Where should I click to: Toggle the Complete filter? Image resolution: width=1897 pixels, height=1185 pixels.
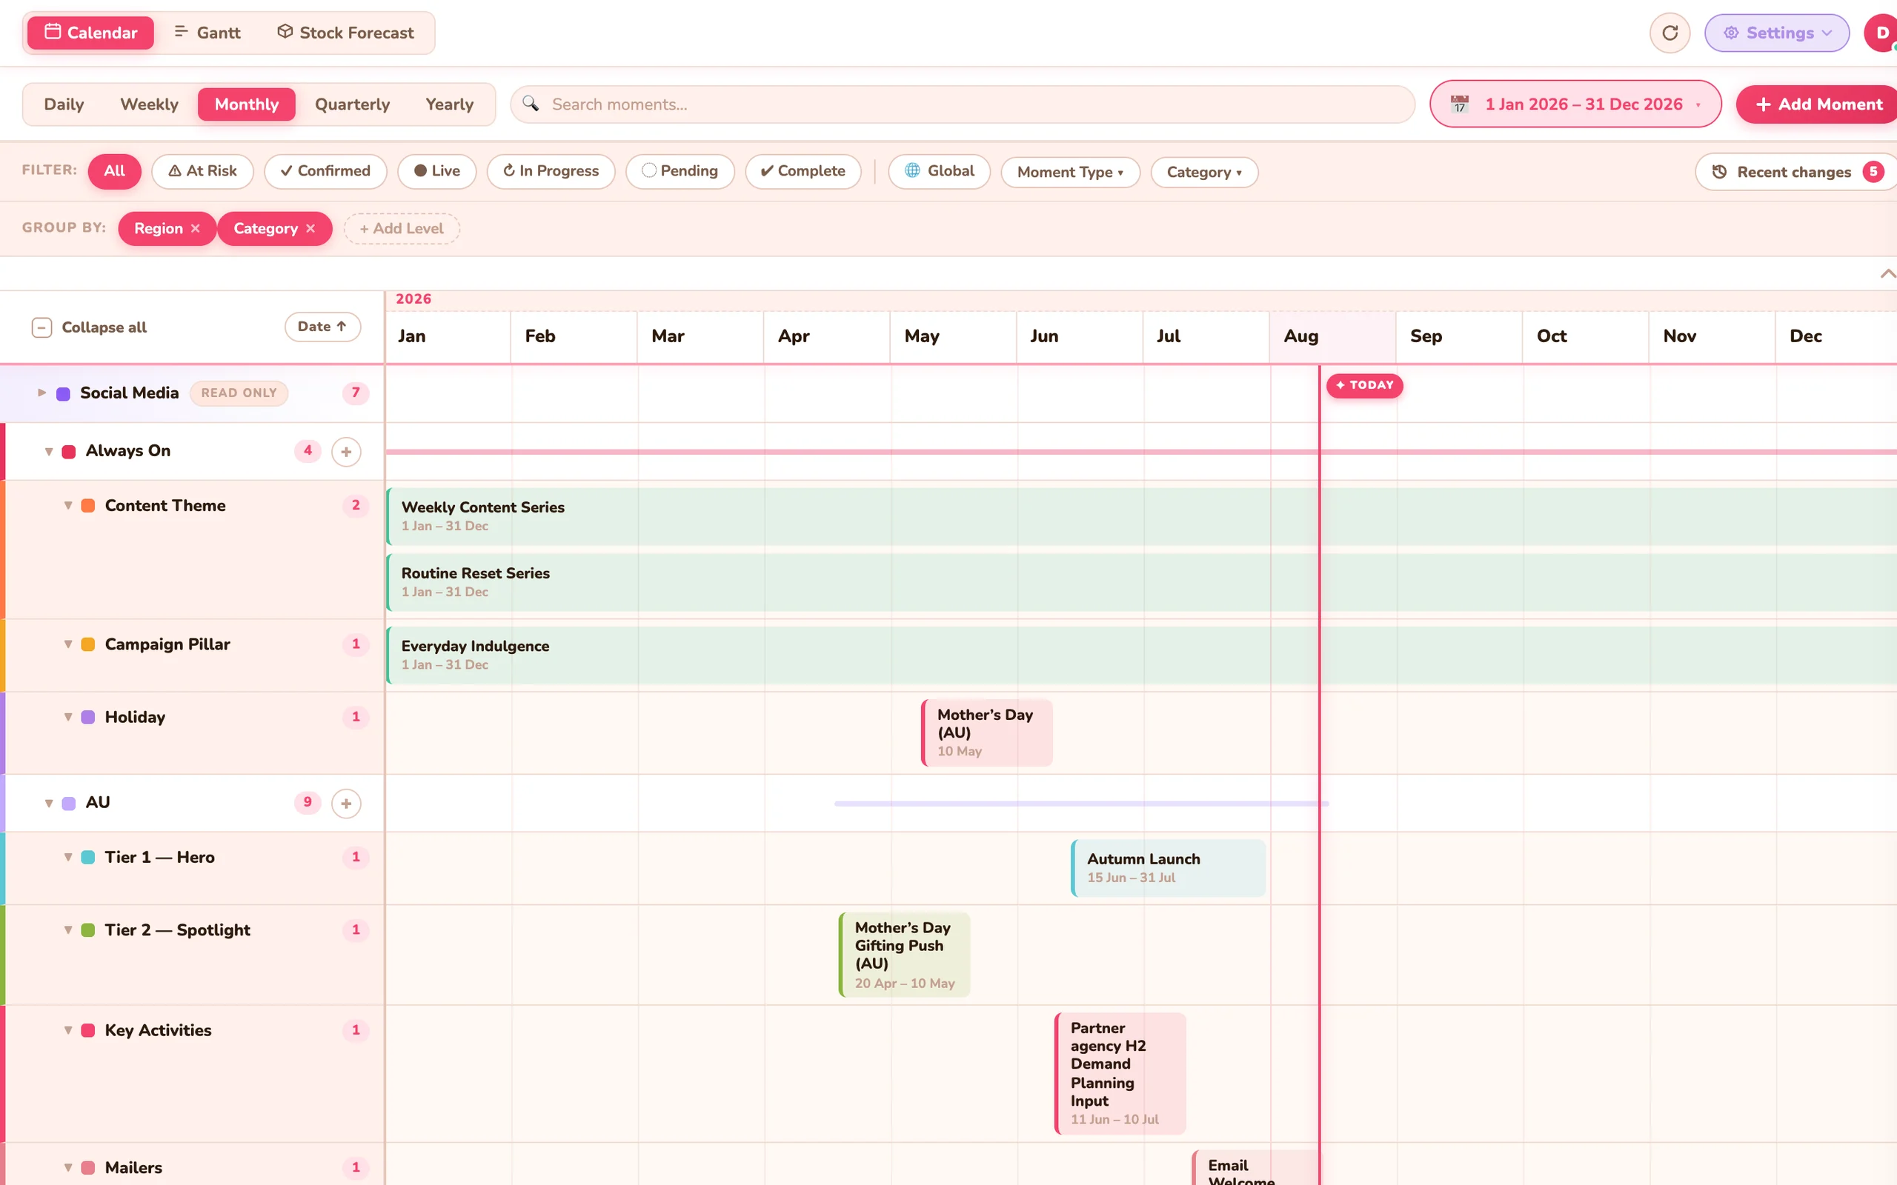click(x=803, y=171)
